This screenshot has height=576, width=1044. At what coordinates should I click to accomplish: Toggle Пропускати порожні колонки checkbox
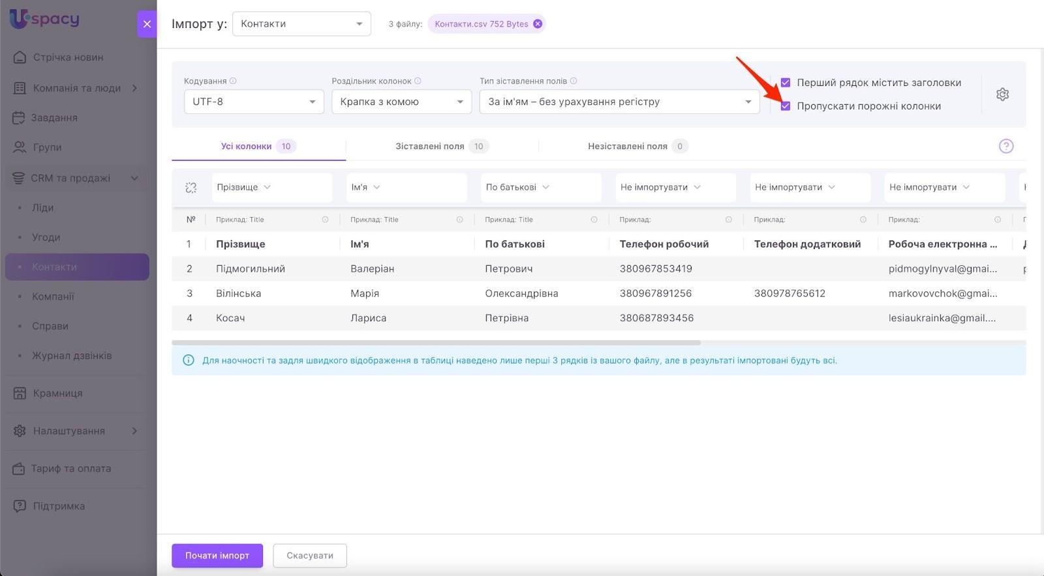tap(786, 106)
